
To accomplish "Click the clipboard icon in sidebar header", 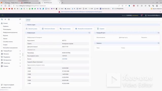I will (9, 19).
